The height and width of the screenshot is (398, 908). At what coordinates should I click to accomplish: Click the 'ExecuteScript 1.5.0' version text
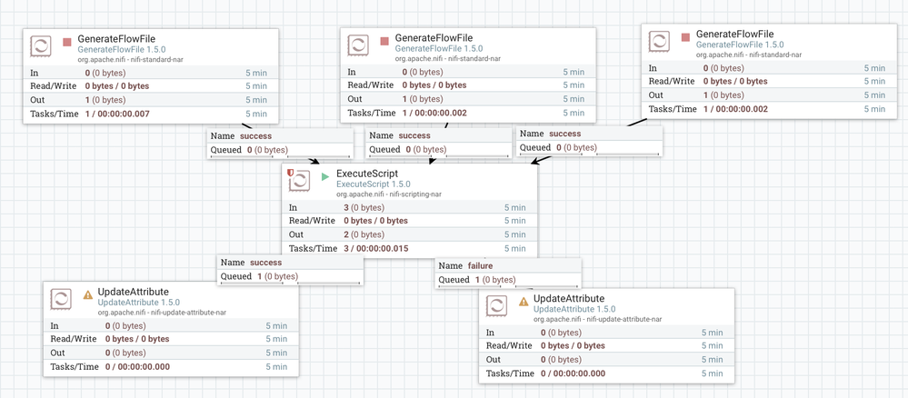tap(374, 184)
